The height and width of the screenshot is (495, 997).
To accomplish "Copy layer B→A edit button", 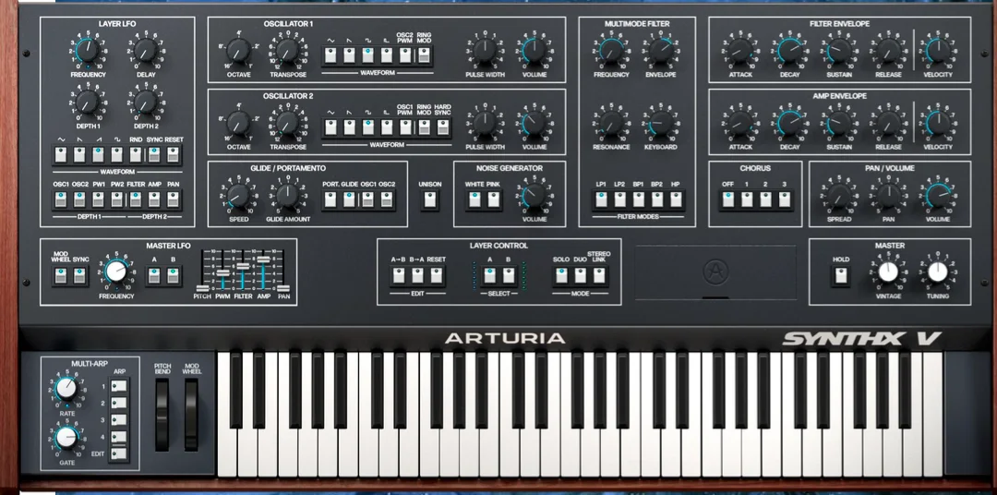I will (x=418, y=276).
